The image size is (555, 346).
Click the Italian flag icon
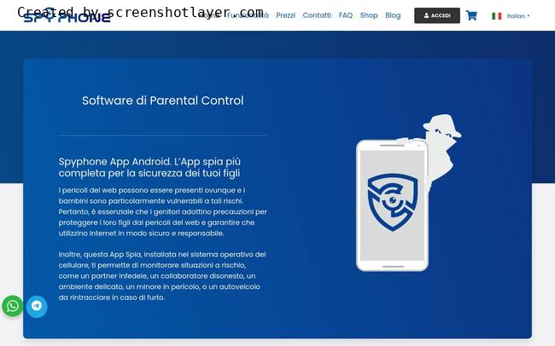497,16
